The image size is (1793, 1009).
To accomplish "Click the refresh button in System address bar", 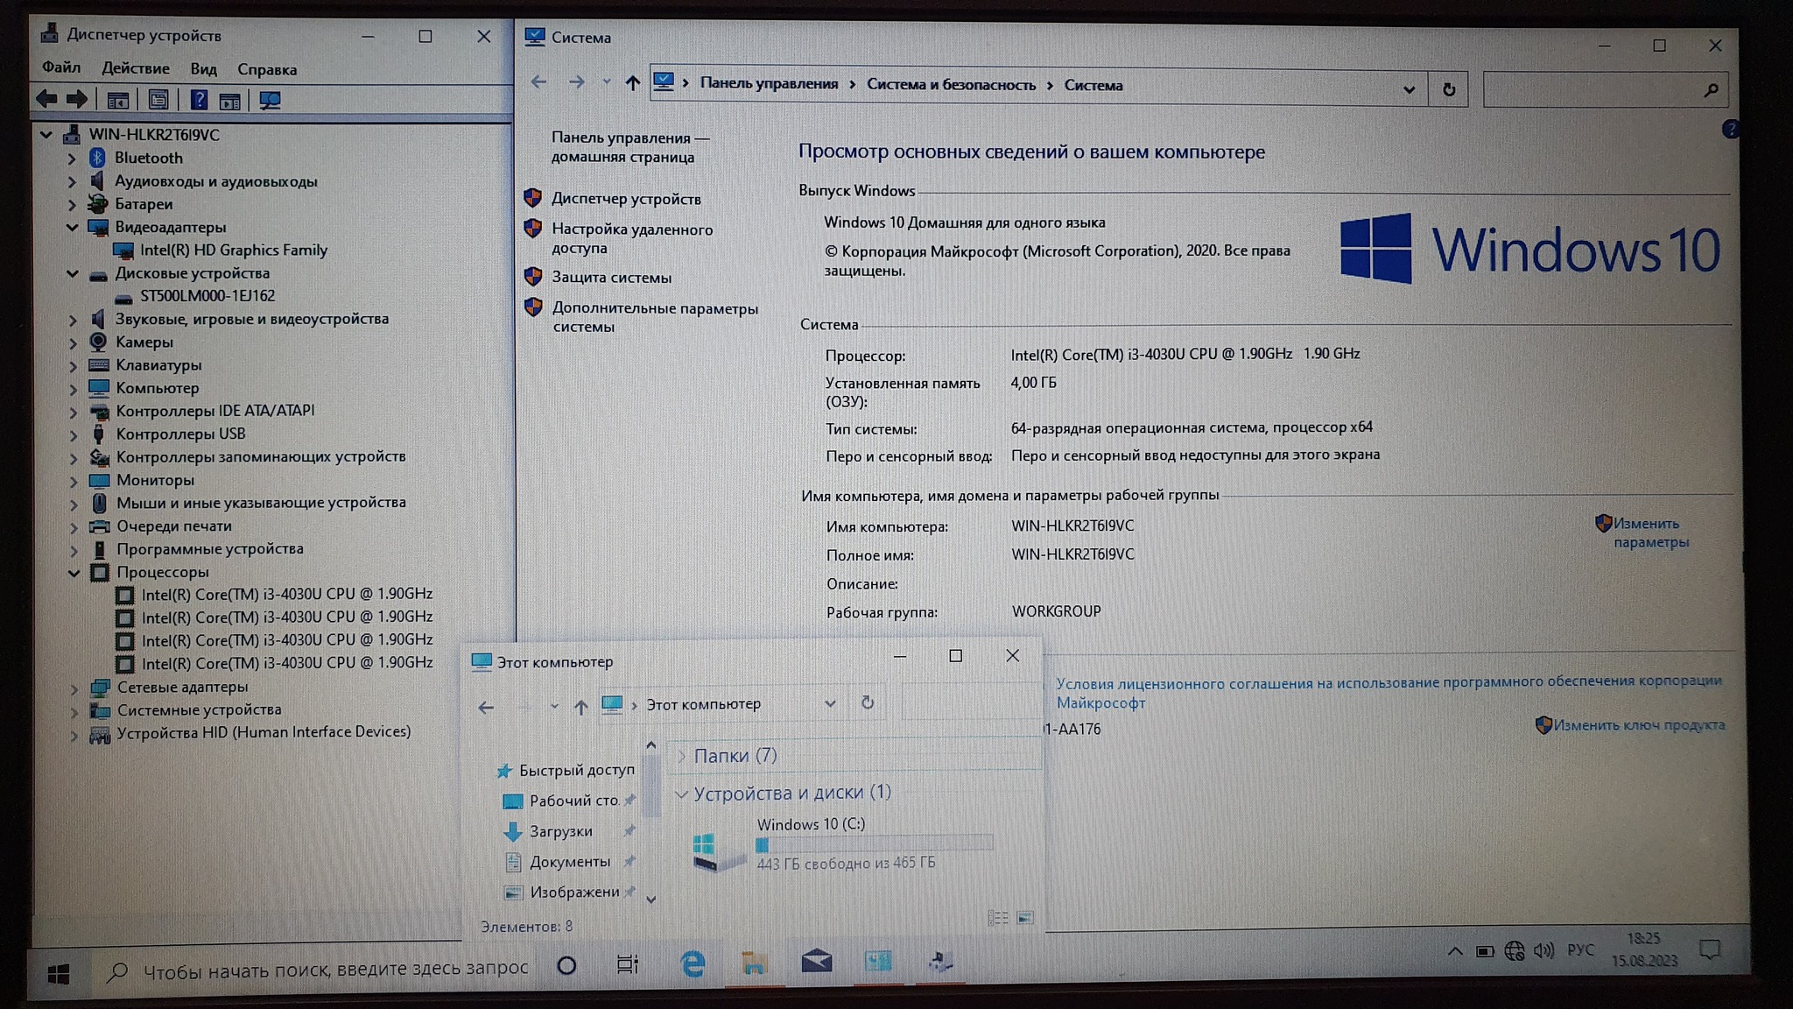I will pyautogui.click(x=1449, y=89).
